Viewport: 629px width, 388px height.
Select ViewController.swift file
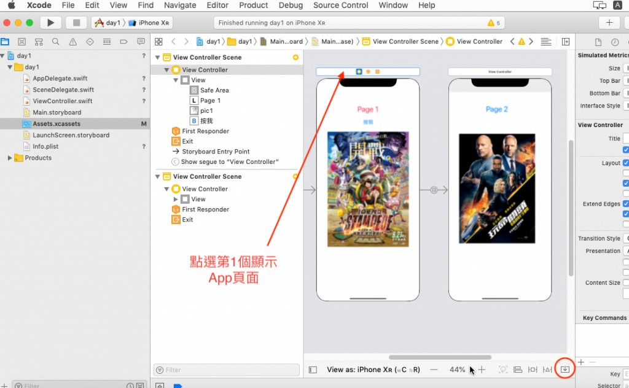[63, 101]
